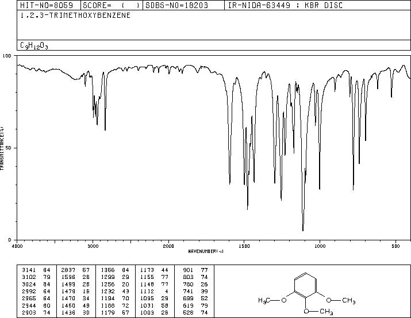The width and height of the screenshot is (411, 318).
Task: Click the 1366 peak table entry
Action: (x=115, y=270)
